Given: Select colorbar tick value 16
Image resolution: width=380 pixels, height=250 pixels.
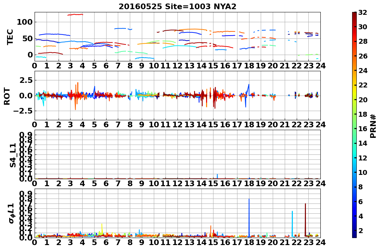Looking at the screenshot, I should pyautogui.click(x=363, y=129).
